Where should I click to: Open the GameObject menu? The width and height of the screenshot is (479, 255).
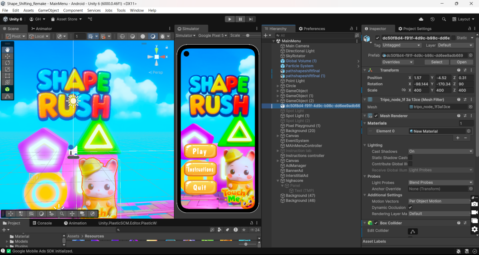(x=48, y=10)
